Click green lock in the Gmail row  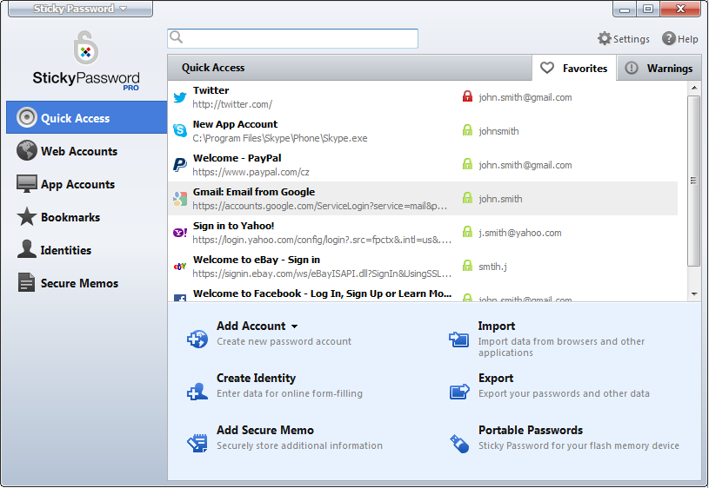click(467, 198)
